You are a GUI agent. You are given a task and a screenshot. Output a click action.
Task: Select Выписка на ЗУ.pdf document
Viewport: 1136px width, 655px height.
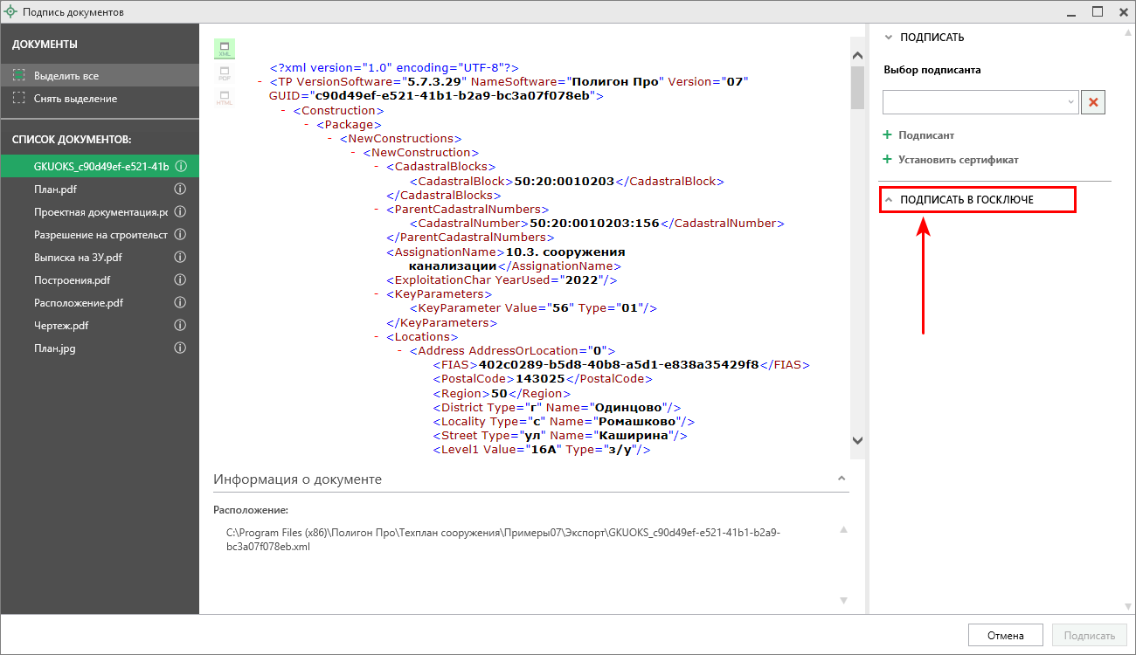coord(78,258)
